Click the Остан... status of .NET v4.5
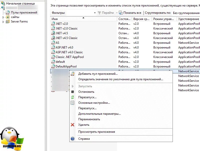Screen dimensions: 200x151 point(124,33)
